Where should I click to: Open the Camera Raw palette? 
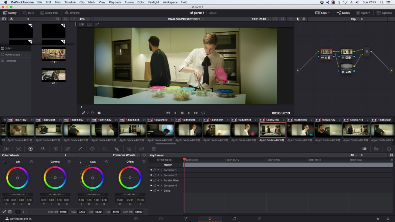[6, 149]
